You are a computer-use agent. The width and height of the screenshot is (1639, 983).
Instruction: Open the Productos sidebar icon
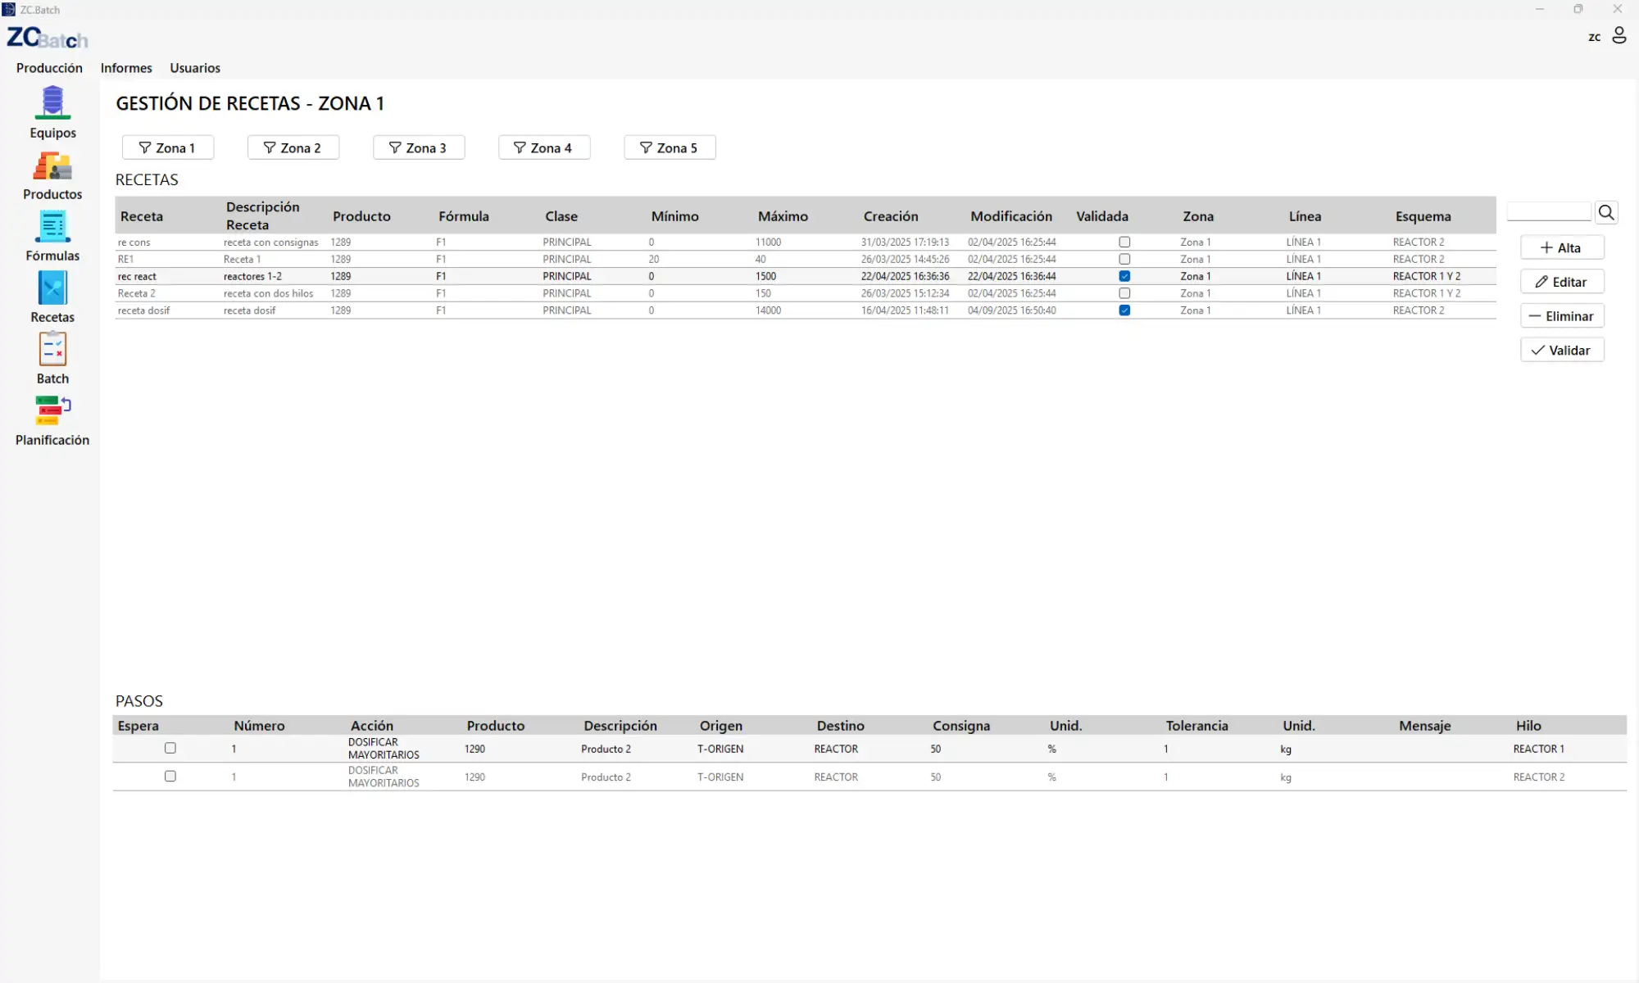point(52,166)
